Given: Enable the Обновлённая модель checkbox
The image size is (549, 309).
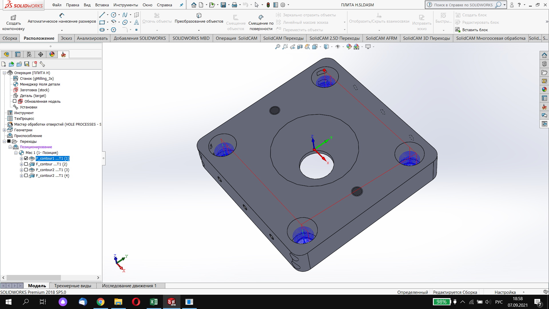Looking at the screenshot, I should pos(15,101).
